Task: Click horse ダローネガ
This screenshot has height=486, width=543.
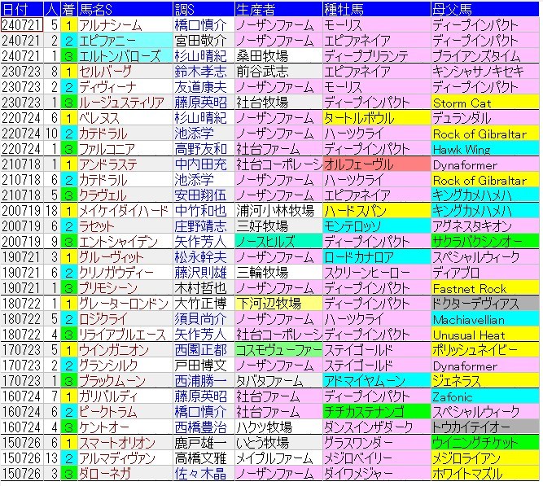Action: coord(125,473)
